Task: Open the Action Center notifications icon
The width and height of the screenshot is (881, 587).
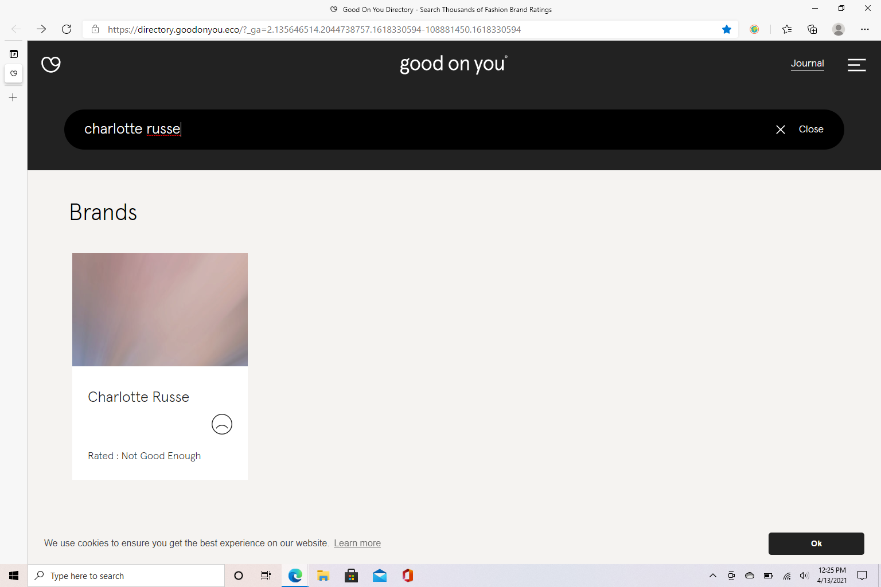Action: coord(862,576)
